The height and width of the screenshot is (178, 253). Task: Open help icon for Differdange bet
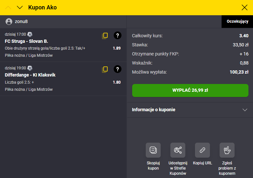(x=118, y=69)
